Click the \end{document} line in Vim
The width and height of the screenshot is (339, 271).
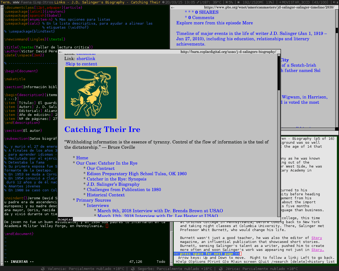pos(19,234)
